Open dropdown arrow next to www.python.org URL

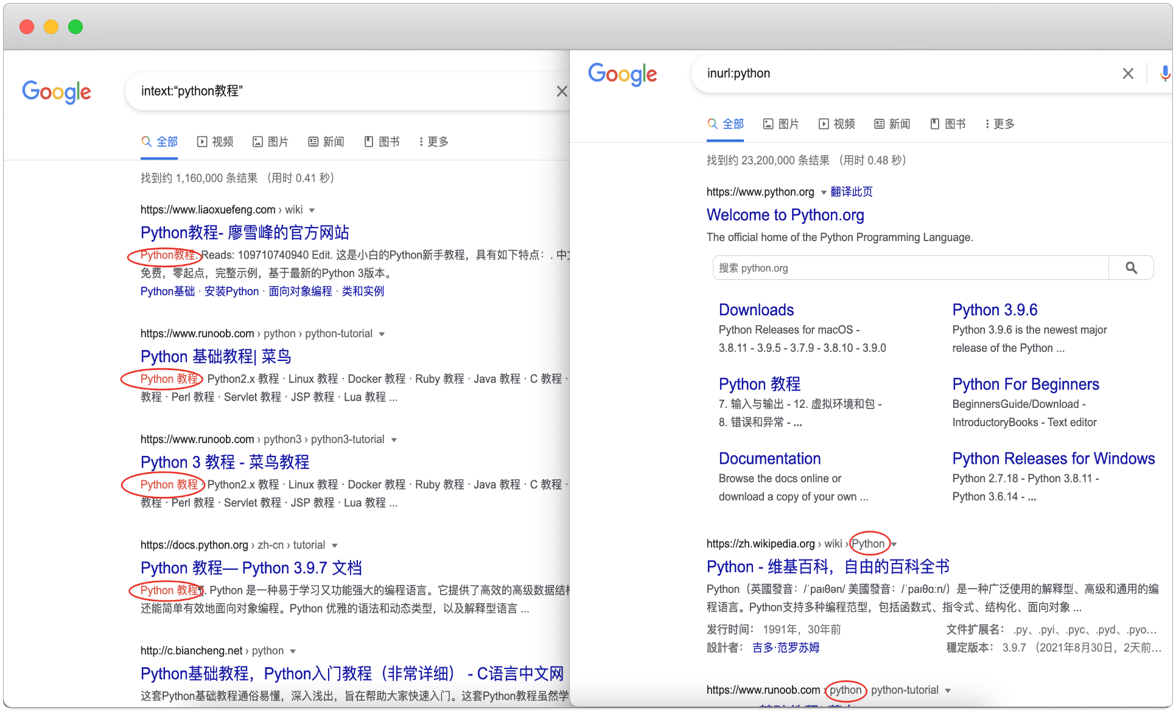pos(824,192)
